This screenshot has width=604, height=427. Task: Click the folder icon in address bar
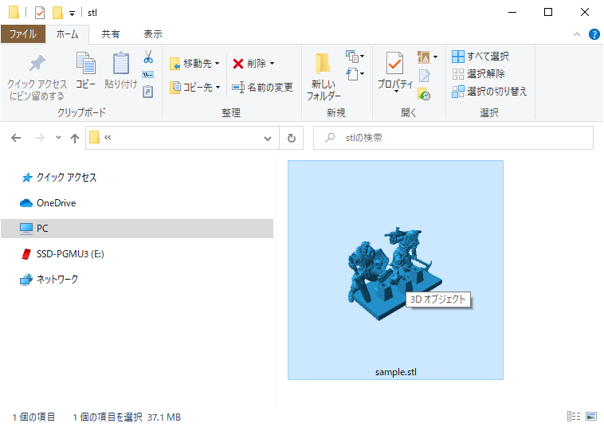click(x=94, y=138)
